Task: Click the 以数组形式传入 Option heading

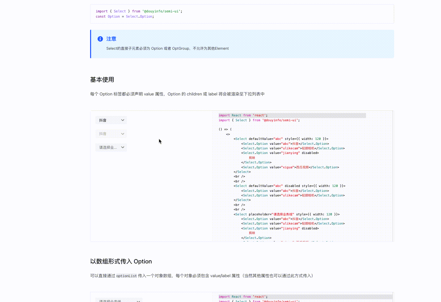Action: 120,261
